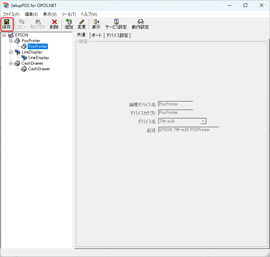Select the CashDrawer child device item
This screenshot has height=257, width=270.
click(39, 69)
